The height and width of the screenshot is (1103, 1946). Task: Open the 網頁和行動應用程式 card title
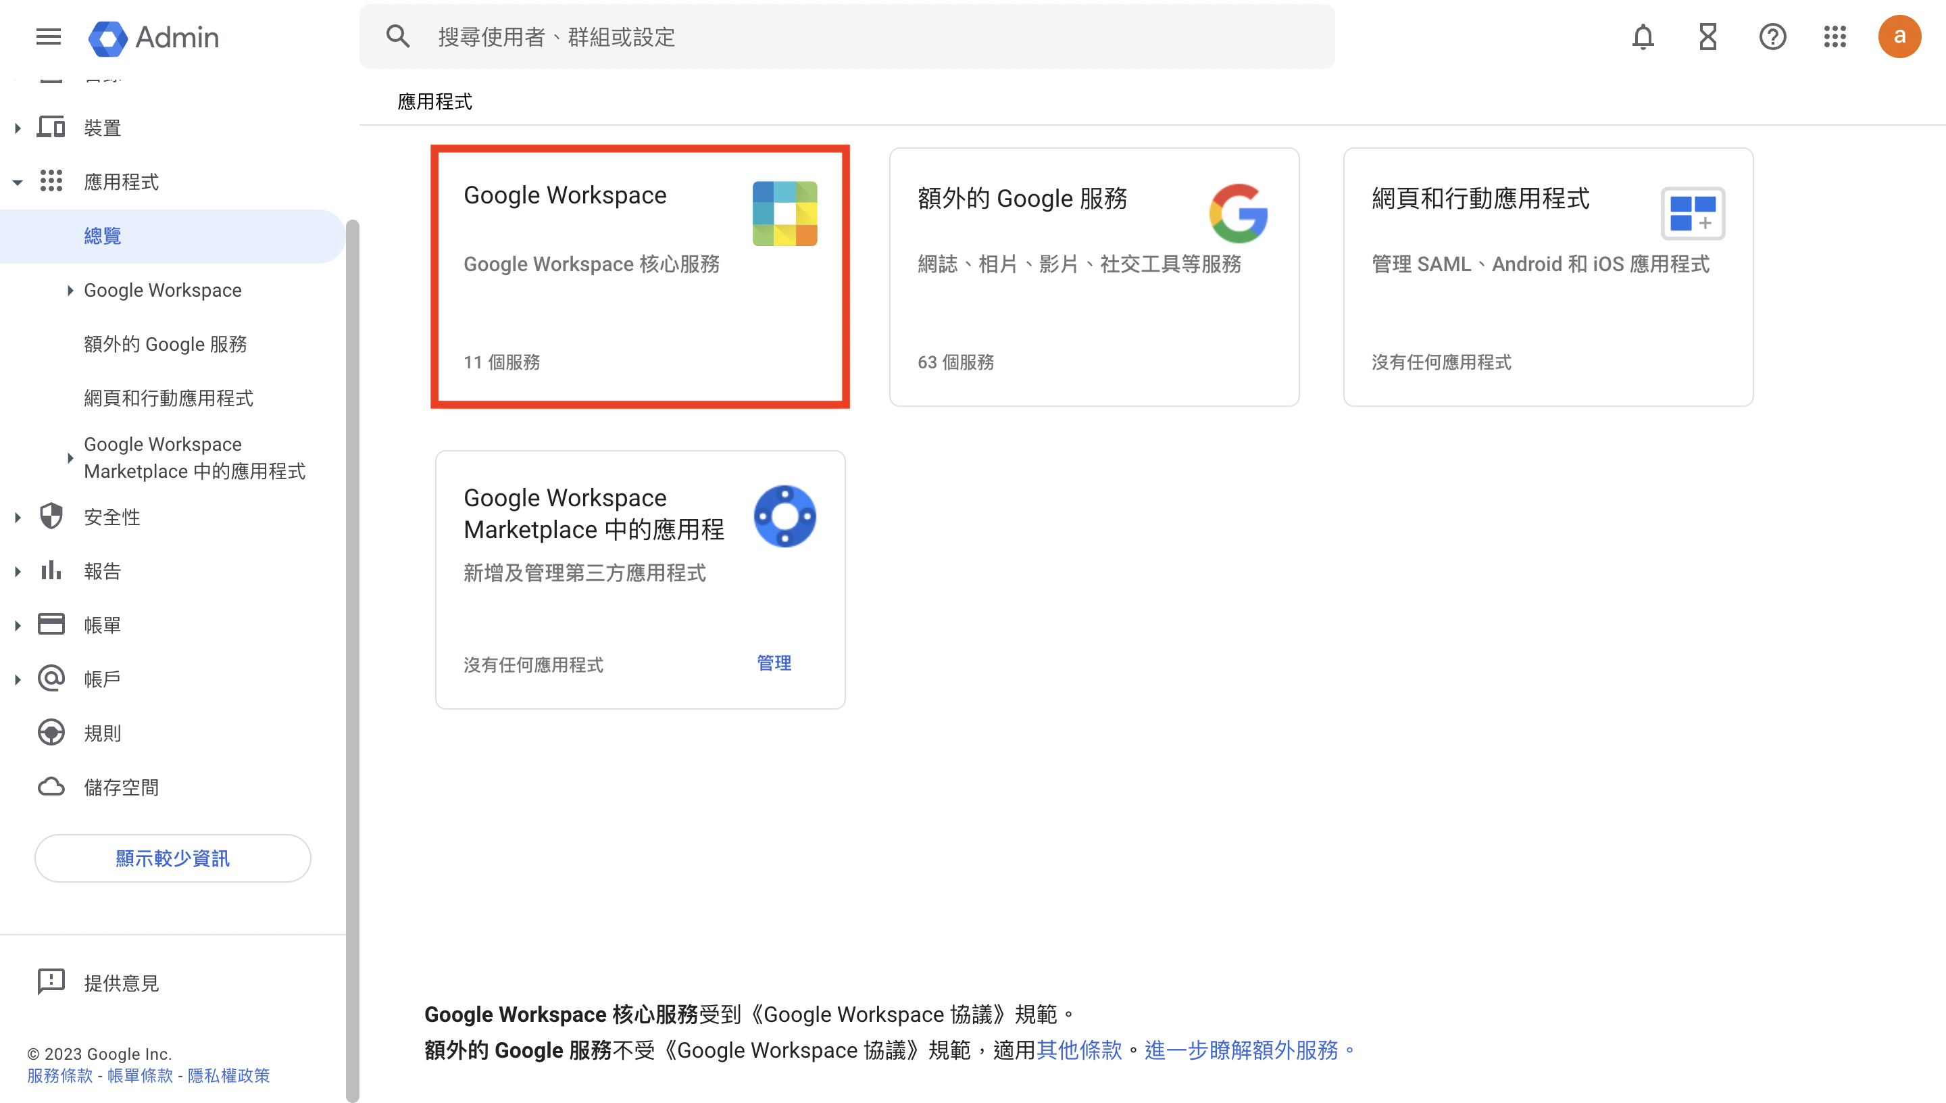pos(1480,199)
